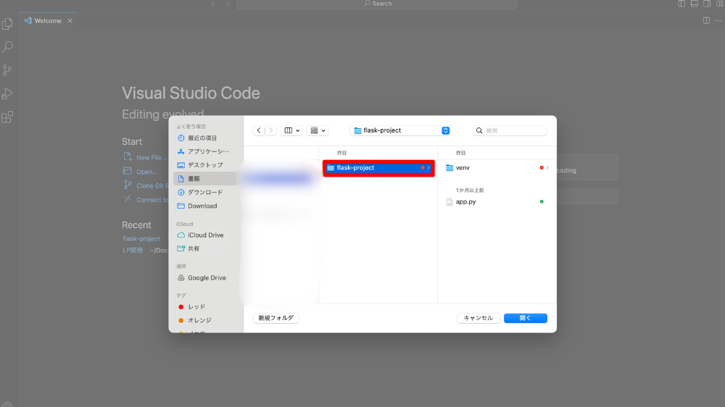The height and width of the screenshot is (407, 725).
Task: Select the オレンジ tag
Action: pos(205,320)
